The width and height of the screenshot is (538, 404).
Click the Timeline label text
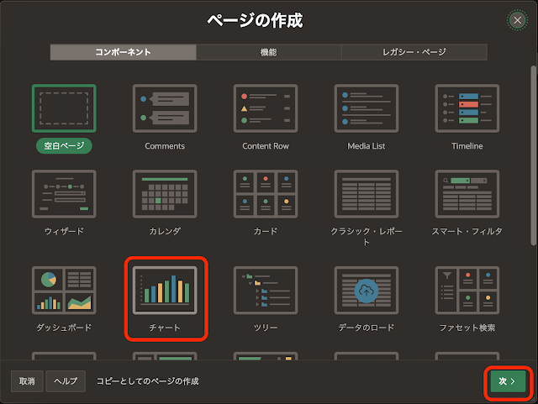(x=467, y=146)
